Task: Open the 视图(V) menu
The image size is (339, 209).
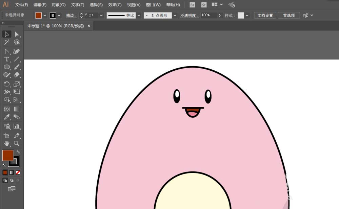Action: [x=134, y=5]
